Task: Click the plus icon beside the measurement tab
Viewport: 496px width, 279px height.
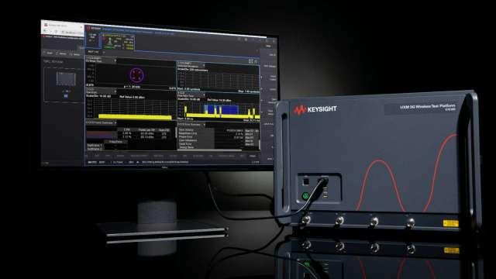Action: 104,52
